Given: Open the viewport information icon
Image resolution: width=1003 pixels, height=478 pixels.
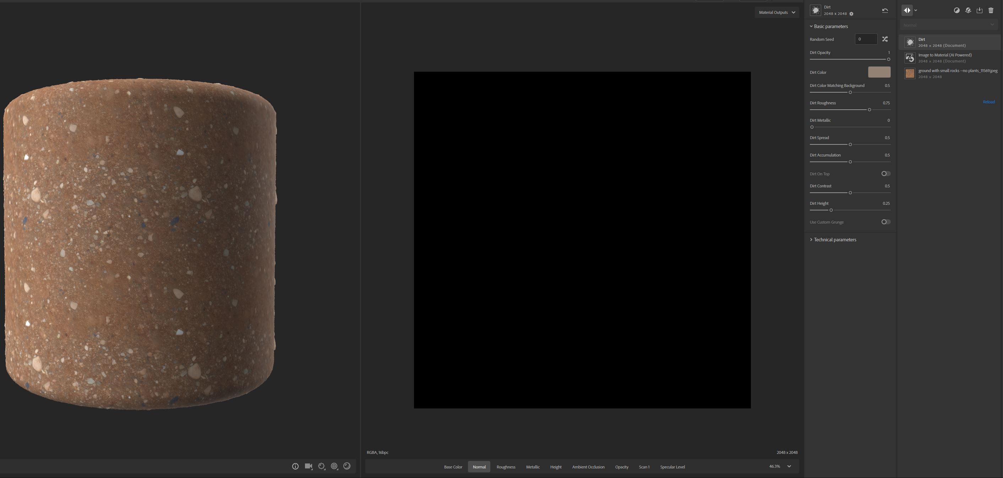Looking at the screenshot, I should click(x=295, y=466).
